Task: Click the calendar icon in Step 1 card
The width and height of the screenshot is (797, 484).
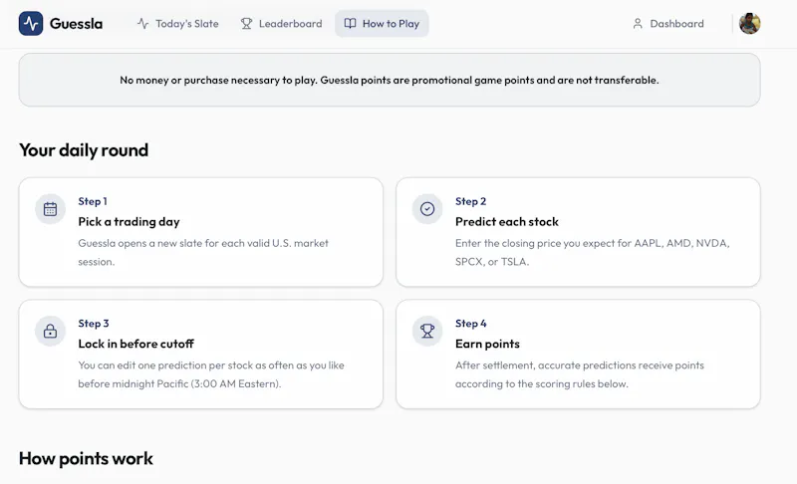Action: pos(50,209)
